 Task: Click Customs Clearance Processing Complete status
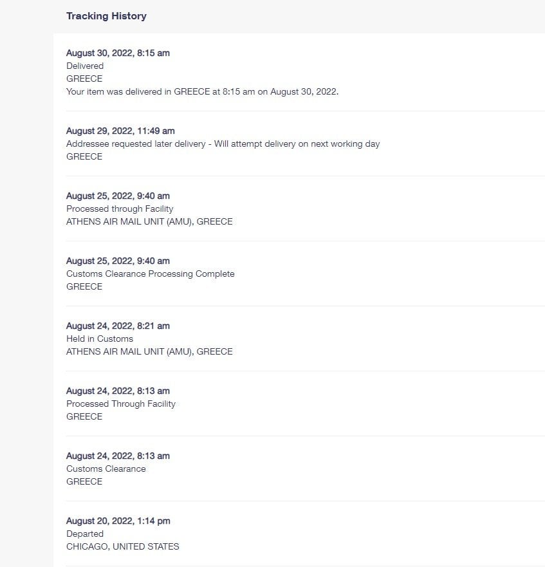151,274
